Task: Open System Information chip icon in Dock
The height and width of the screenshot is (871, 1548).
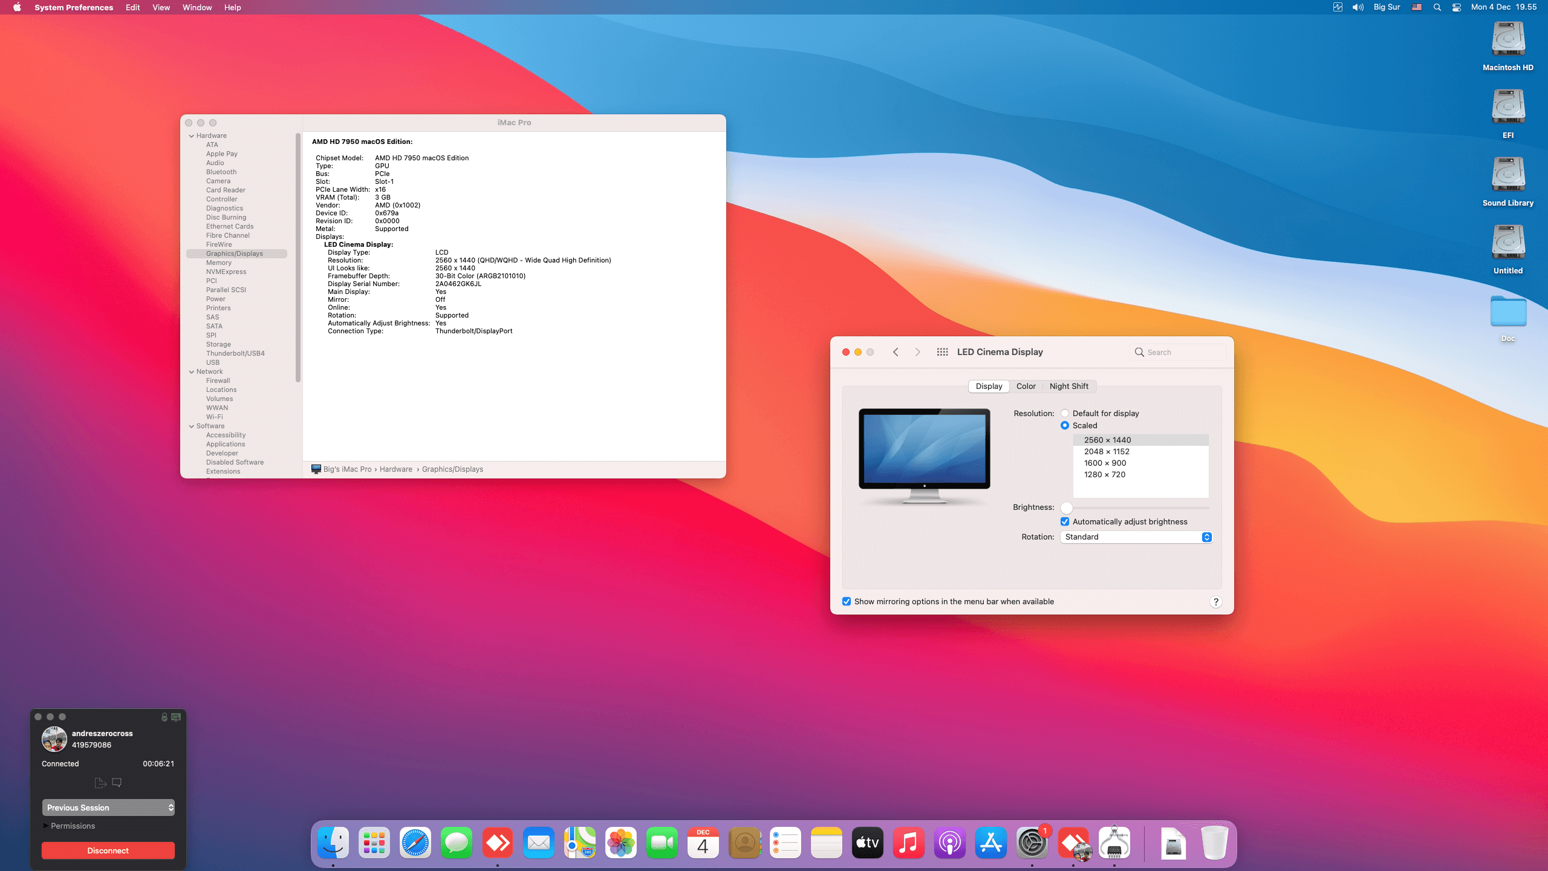Action: (1114, 843)
